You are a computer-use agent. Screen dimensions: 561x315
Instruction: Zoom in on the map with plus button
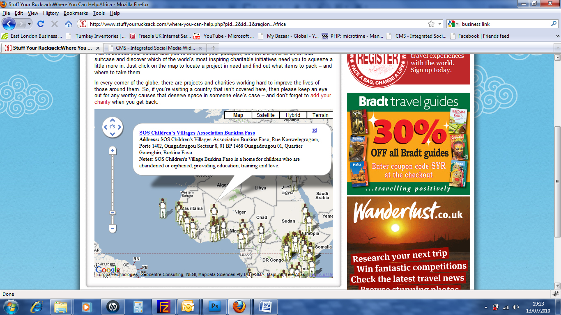coord(113,151)
